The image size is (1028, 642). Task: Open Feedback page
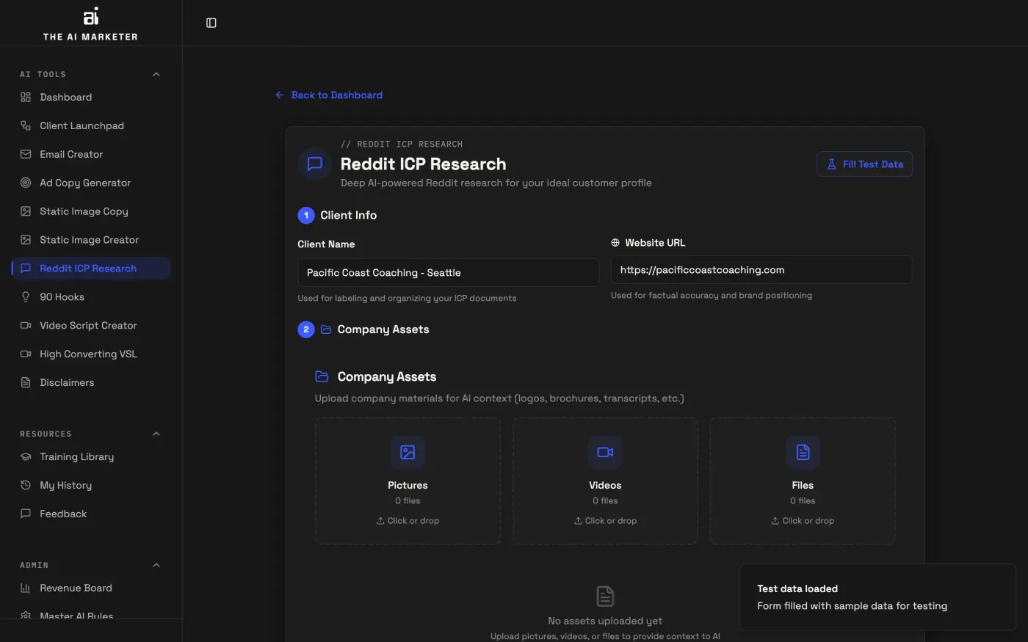click(x=91, y=514)
